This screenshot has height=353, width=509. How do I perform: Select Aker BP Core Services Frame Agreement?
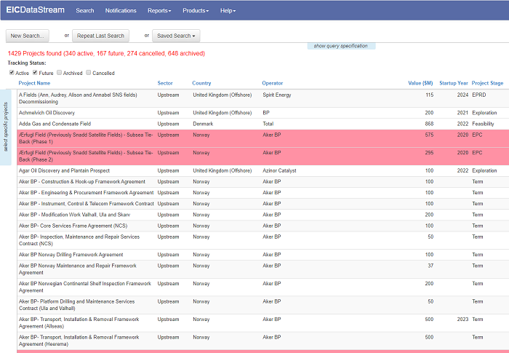(263, 226)
